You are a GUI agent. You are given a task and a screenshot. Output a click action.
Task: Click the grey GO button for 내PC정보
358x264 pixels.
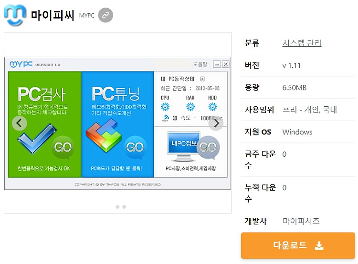(208, 147)
